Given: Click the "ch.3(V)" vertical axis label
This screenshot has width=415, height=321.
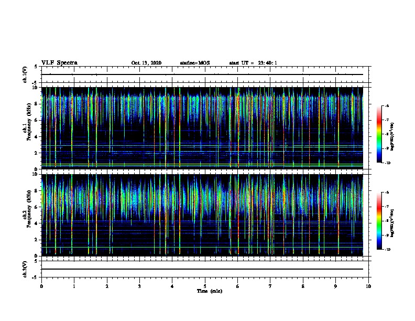Looking at the screenshot, I should tap(25, 270).
